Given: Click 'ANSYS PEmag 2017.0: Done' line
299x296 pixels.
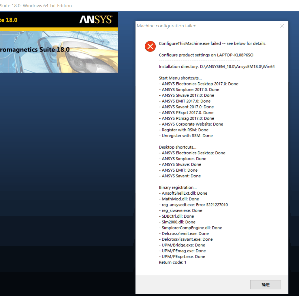Looking at the screenshot, I should [x=187, y=118].
